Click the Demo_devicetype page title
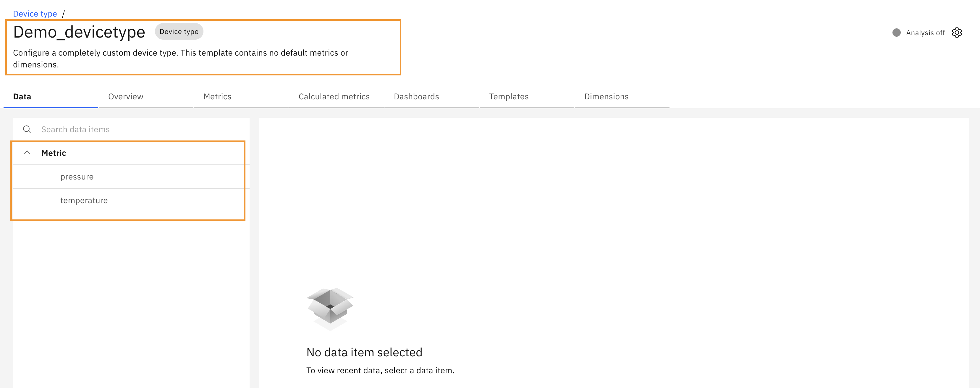This screenshot has width=980, height=388. 79,32
